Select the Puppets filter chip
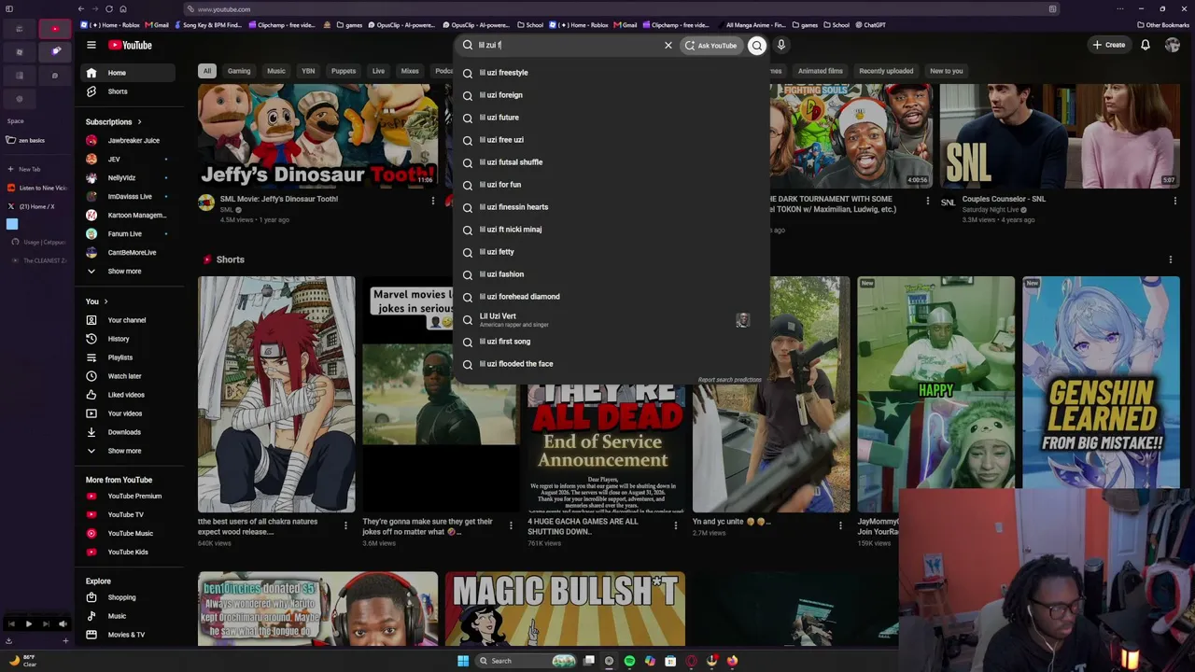 coord(344,71)
